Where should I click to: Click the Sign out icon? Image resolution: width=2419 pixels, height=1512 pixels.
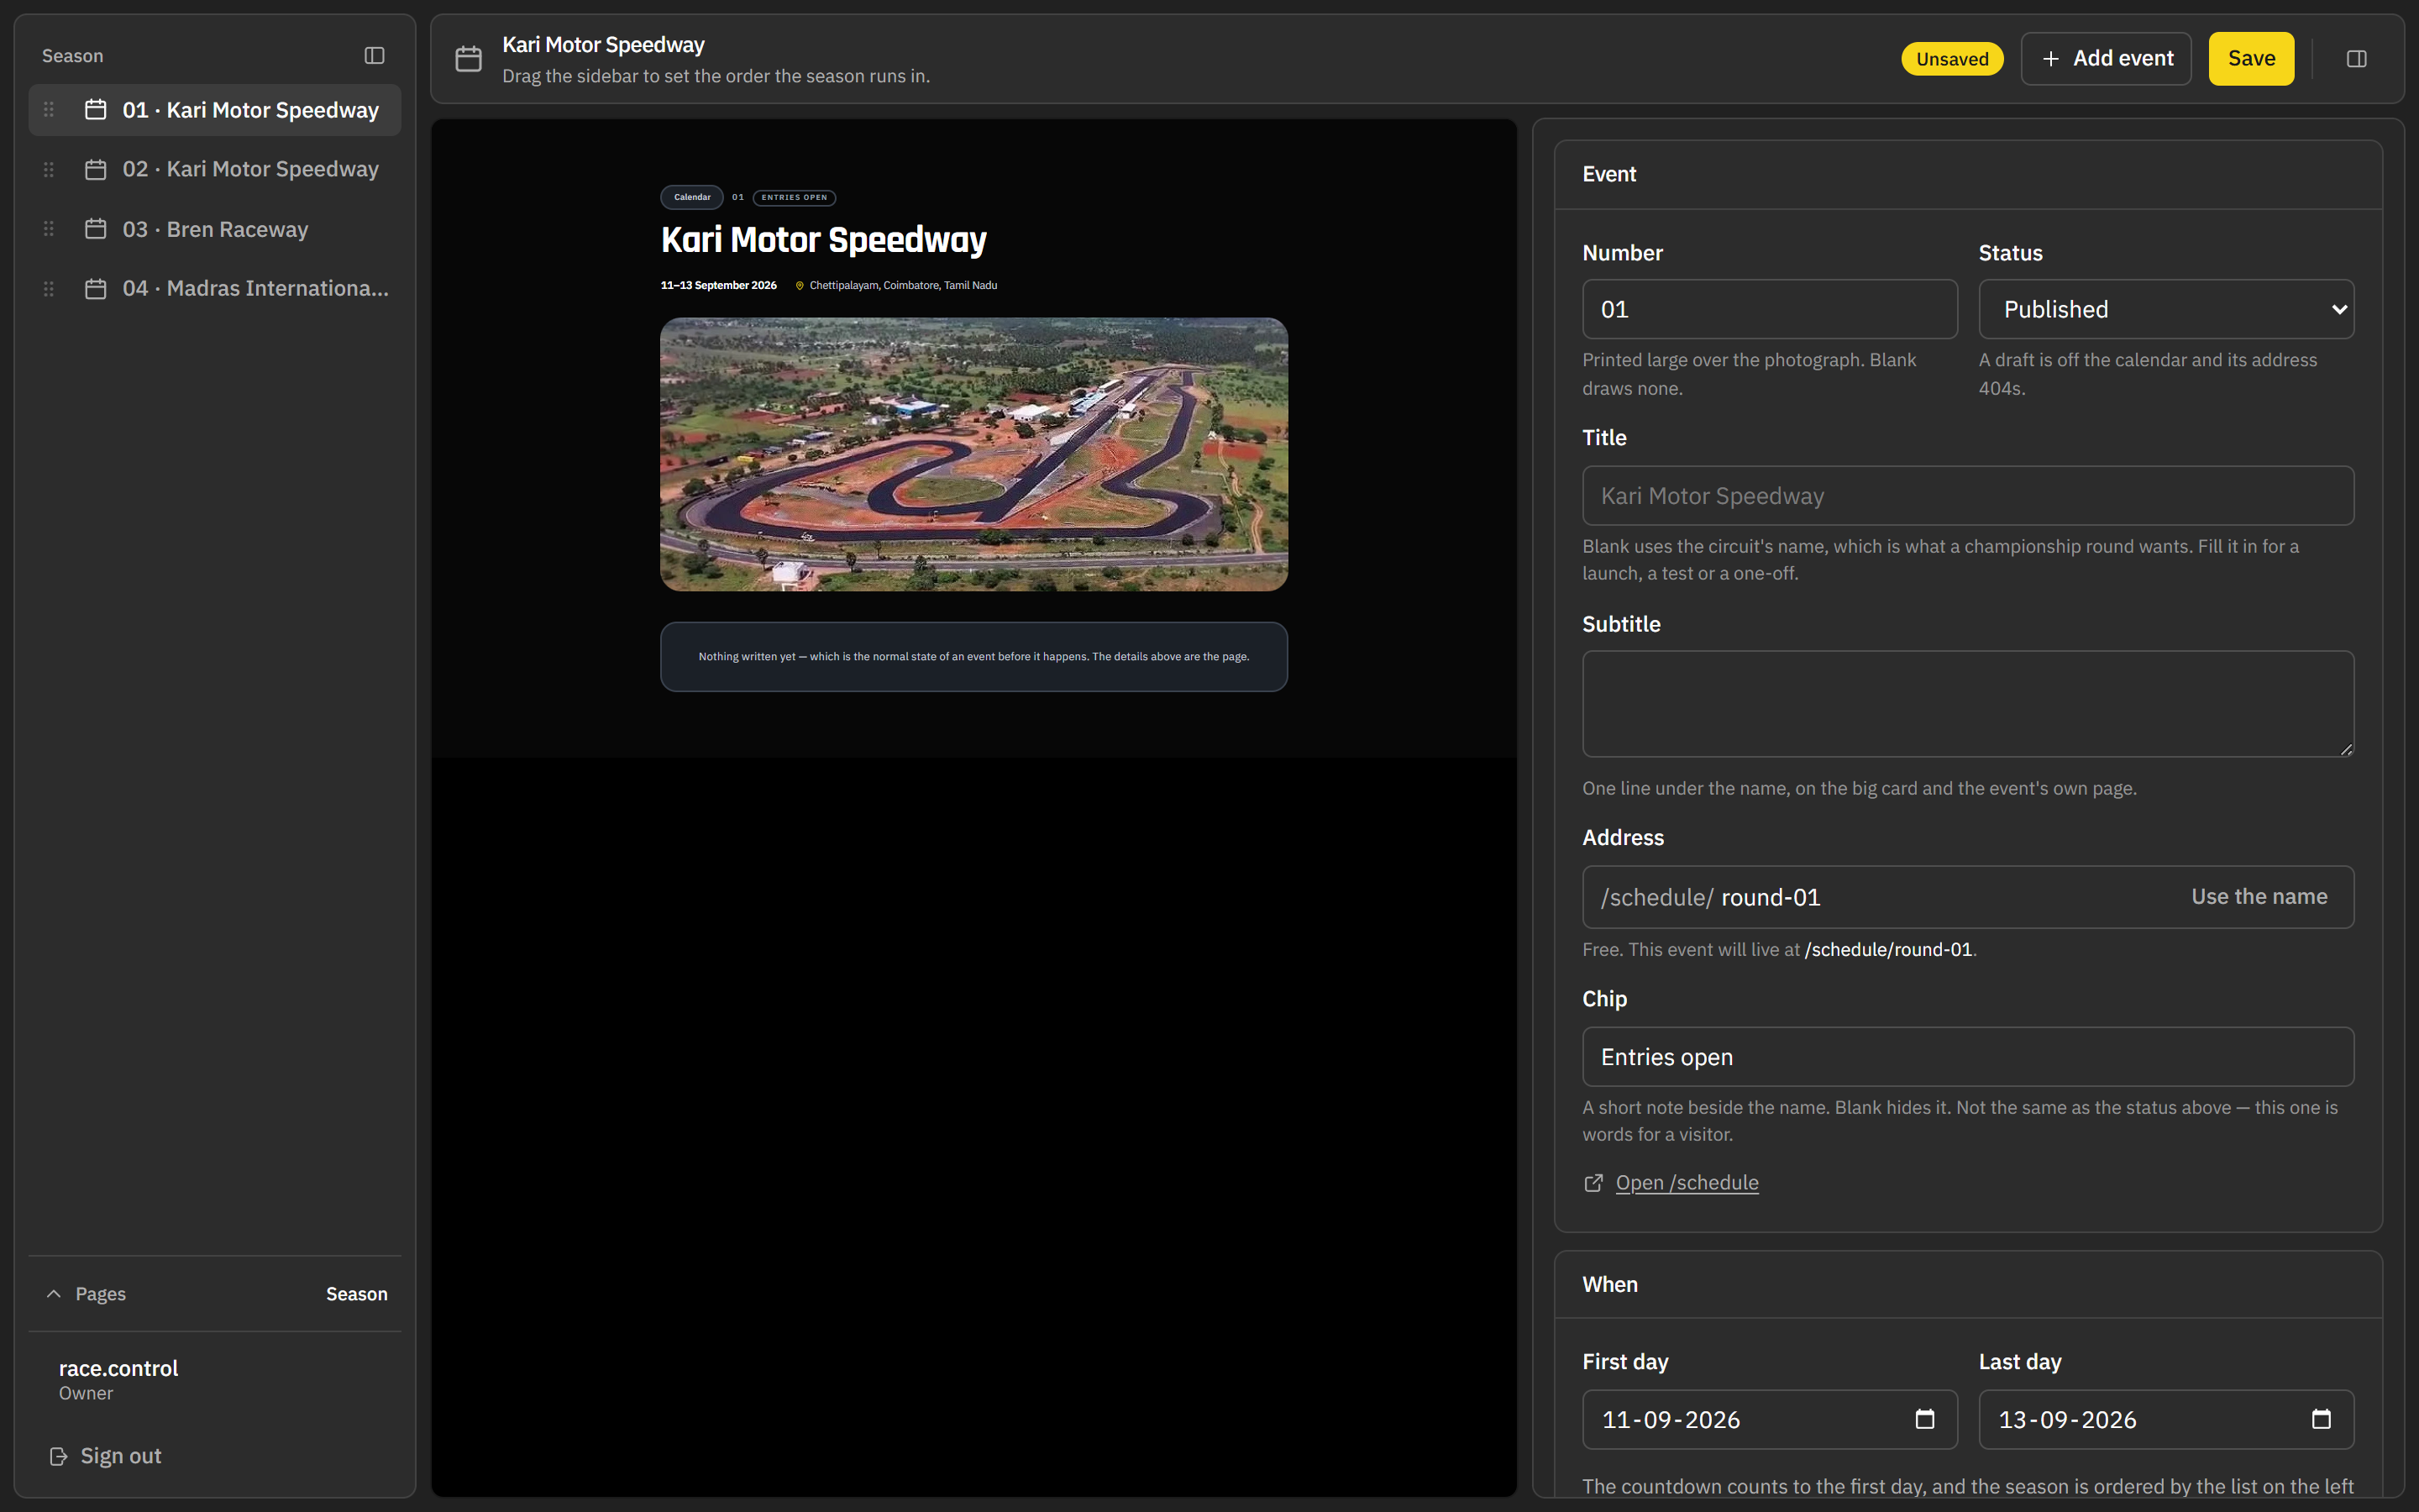59,1456
